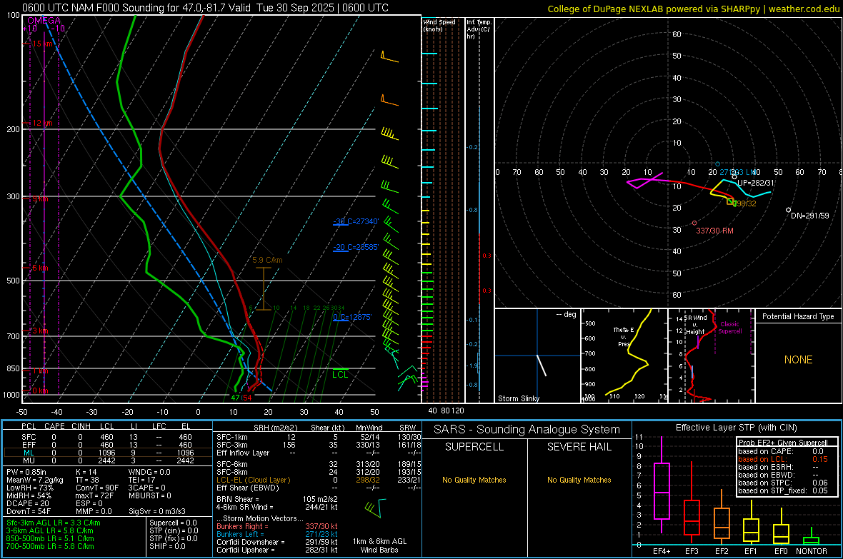Image resolution: width=843 pixels, height=559 pixels.
Task: Click the 'Prob EF2+ Given Supercell' legend title
Action: tap(783, 443)
